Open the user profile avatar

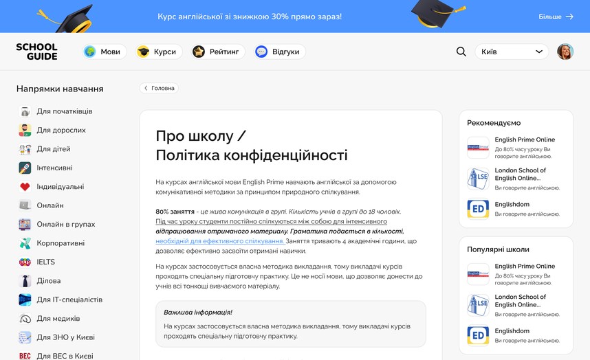tap(565, 52)
